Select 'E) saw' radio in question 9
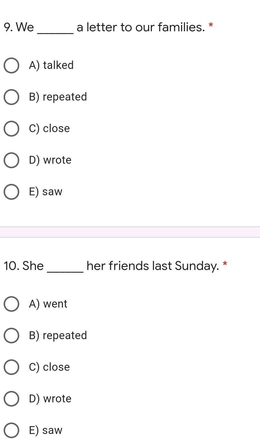 11,192
